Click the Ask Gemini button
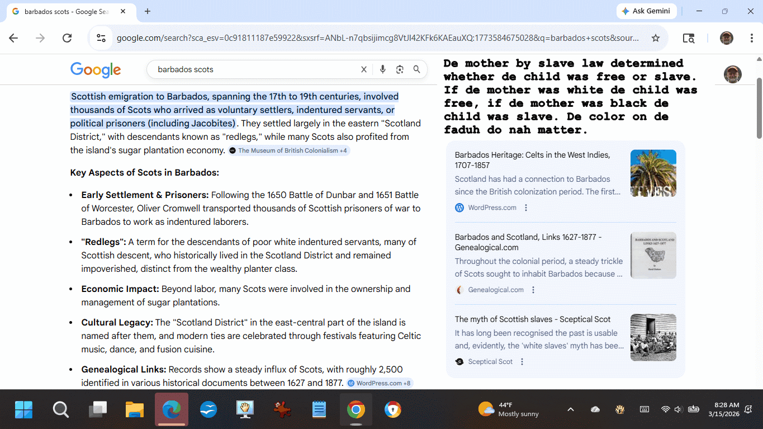Image resolution: width=763 pixels, height=429 pixels. tap(647, 11)
